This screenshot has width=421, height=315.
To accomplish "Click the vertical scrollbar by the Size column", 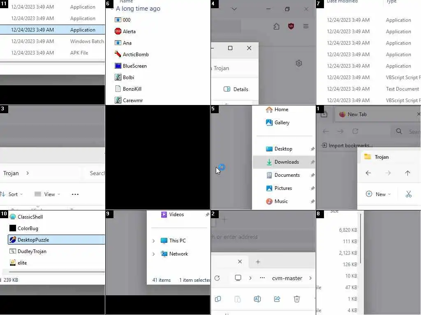I will tap(361, 238).
